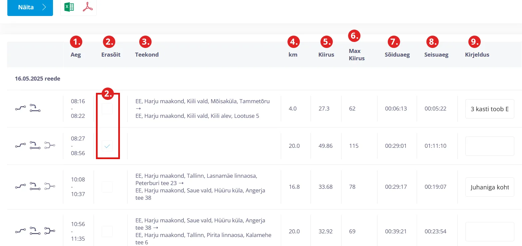522x246 pixels.
Task: Click the empty Kirjeldus field for the 08:27 trip
Action: [x=489, y=146]
